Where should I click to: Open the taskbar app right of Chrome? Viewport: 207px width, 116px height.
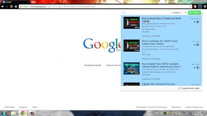click(x=32, y=113)
